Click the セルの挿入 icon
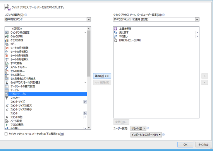Viewport: 213px width, 151px height. [x=7, y=75]
